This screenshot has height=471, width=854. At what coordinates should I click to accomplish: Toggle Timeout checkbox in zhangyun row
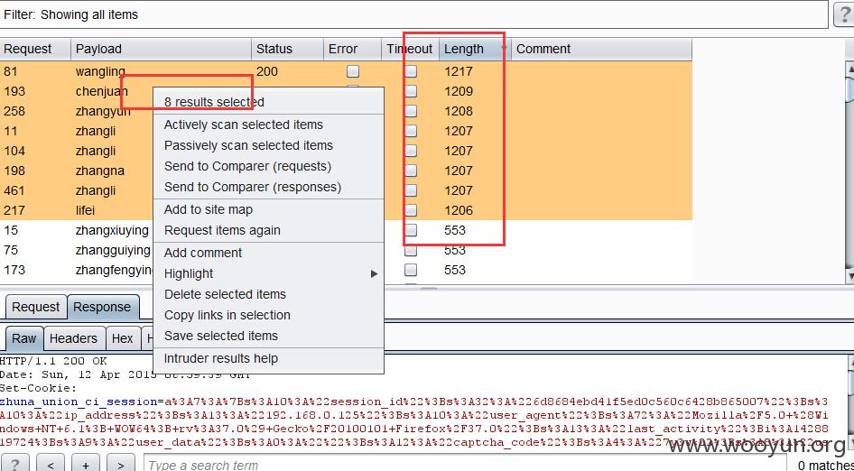(411, 111)
